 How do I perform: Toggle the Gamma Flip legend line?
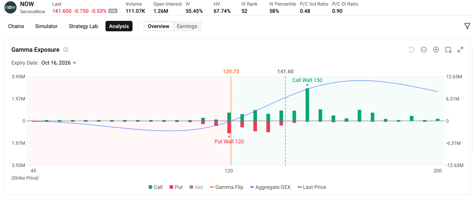click(x=226, y=187)
